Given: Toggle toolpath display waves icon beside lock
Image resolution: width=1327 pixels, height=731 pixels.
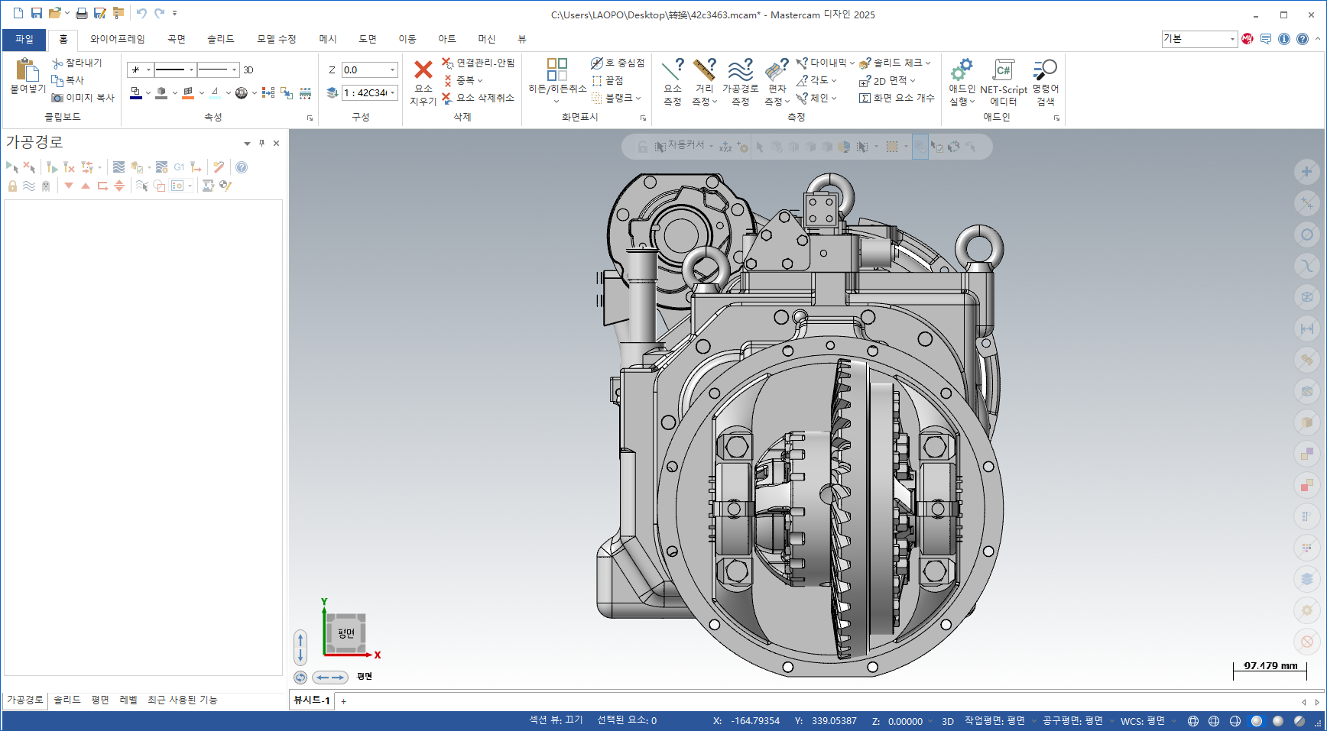Looking at the screenshot, I should coord(29,186).
